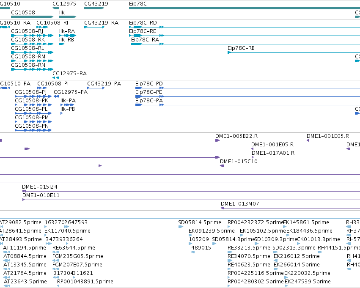360x288 pixels.
Task: Select the Eip78C-RB transcript label
Action: [x=241, y=48]
